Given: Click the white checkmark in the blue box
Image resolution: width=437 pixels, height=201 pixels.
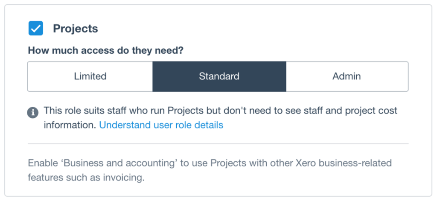Looking at the screenshot, I should [x=36, y=29].
